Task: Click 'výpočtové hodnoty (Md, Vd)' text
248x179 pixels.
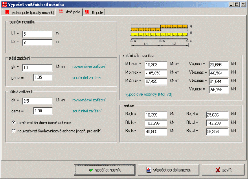Action: pyautogui.click(x=149, y=94)
